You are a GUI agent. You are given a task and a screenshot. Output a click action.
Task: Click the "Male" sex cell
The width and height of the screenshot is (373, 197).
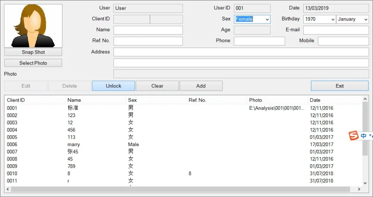[x=134, y=144]
